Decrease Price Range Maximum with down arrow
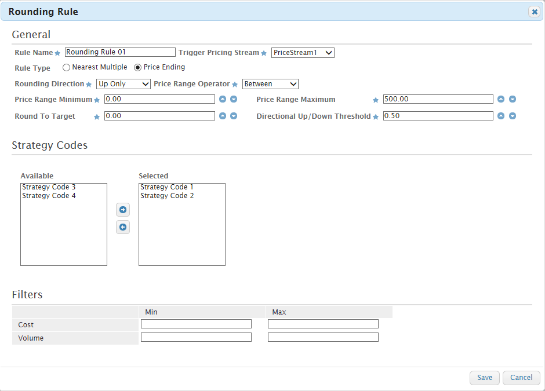The width and height of the screenshot is (545, 391). [x=513, y=99]
